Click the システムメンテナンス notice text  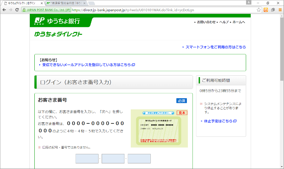click(223, 108)
